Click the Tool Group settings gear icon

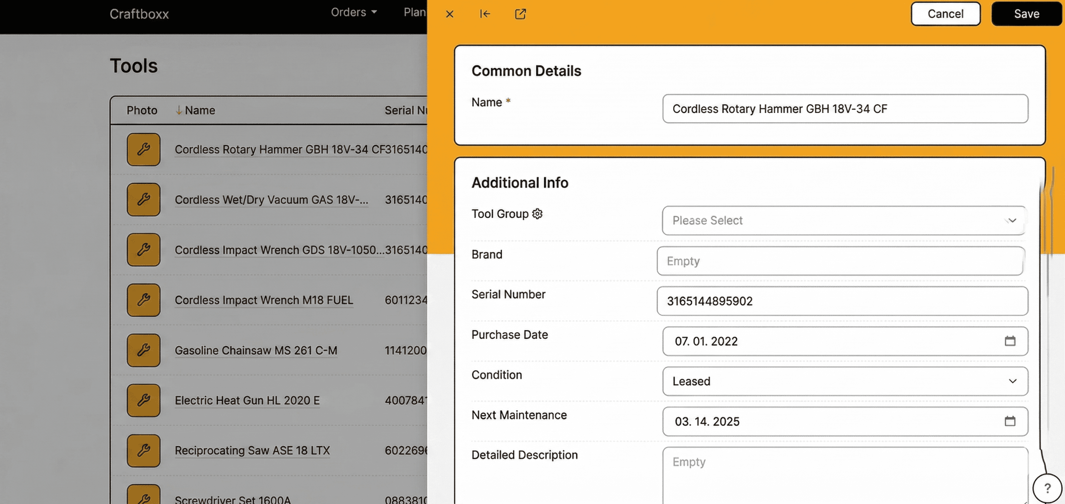pyautogui.click(x=537, y=214)
